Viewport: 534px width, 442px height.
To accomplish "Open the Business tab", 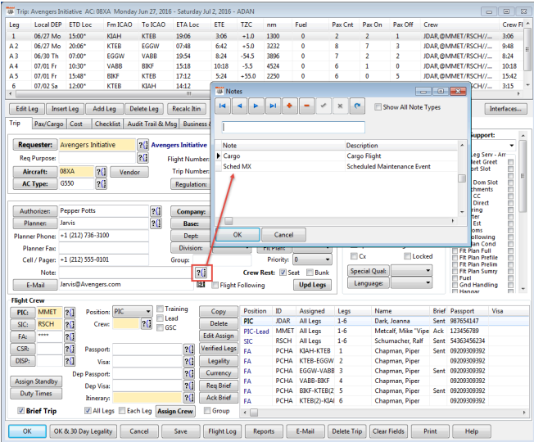I will [195, 124].
